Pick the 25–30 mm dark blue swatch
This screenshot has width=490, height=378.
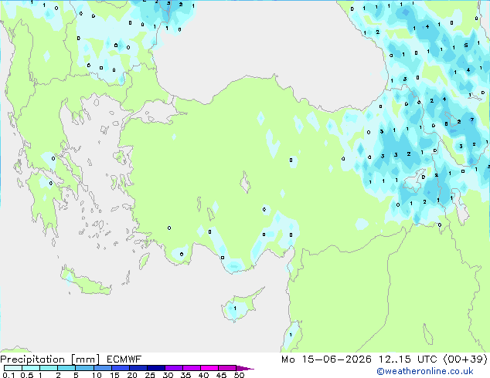pyautogui.click(x=155, y=368)
